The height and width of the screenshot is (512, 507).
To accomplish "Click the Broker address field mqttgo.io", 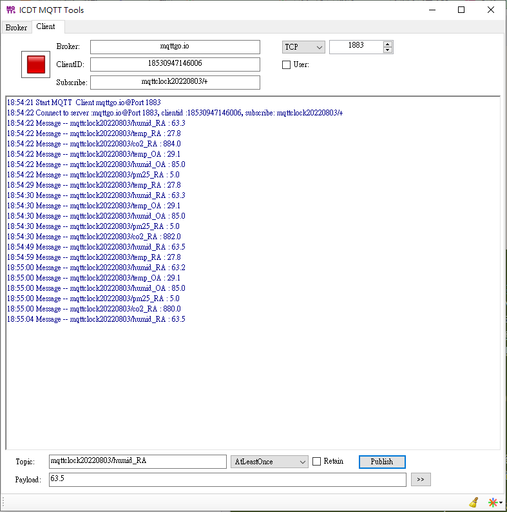I will coord(175,47).
